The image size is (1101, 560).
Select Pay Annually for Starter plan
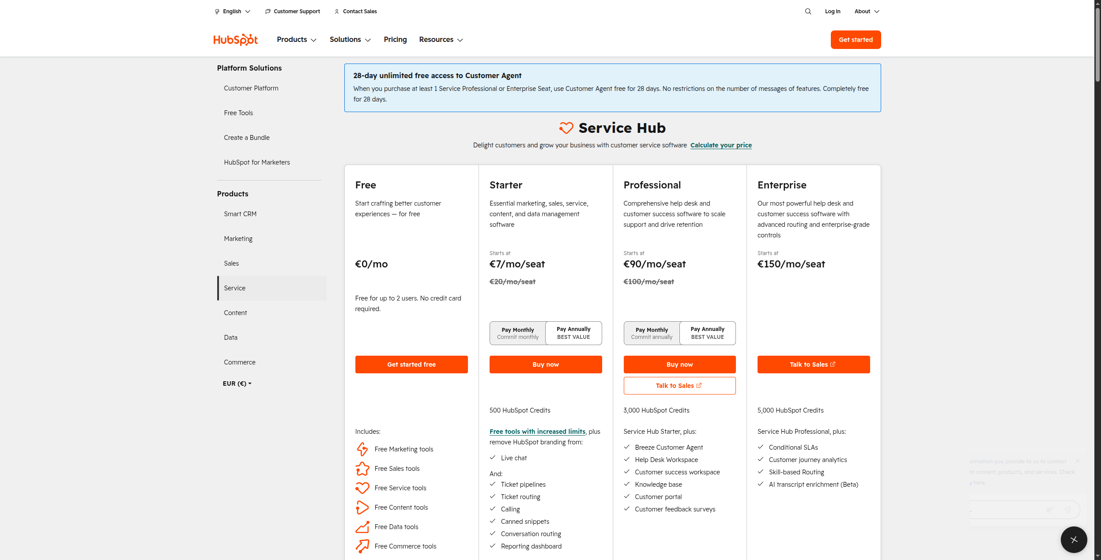(x=573, y=333)
